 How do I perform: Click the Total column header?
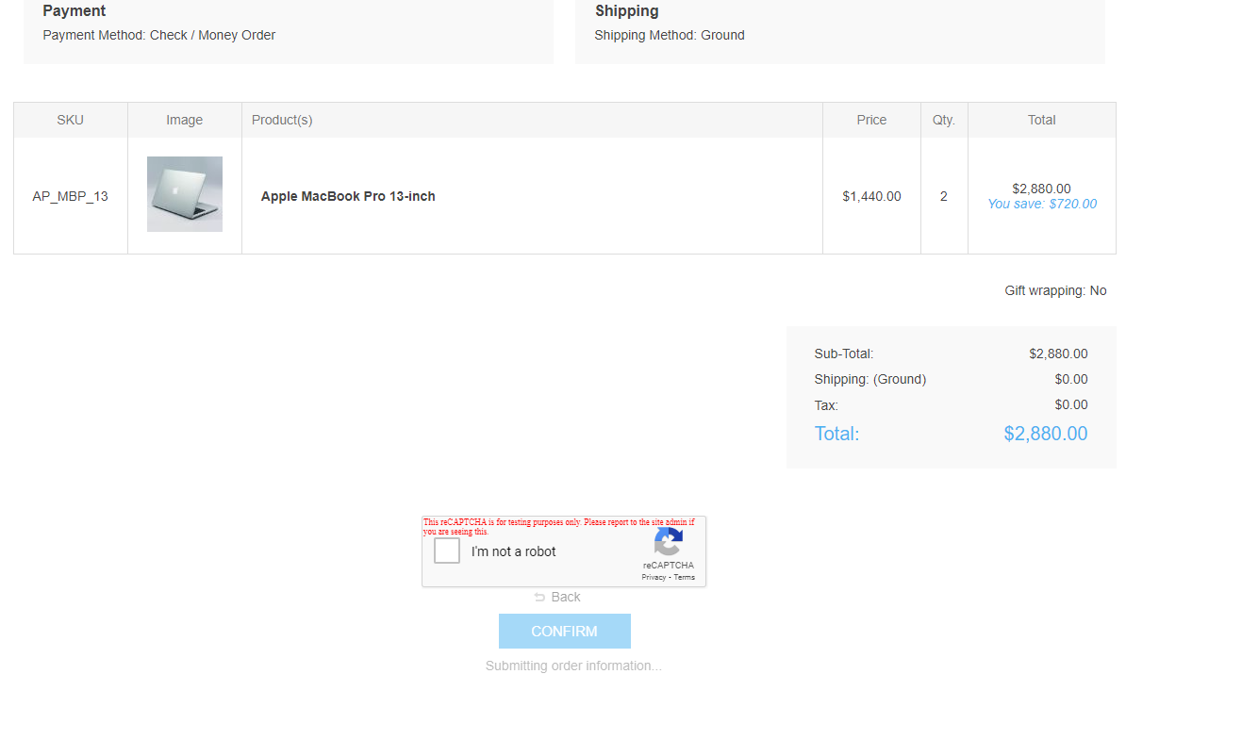pos(1041,120)
